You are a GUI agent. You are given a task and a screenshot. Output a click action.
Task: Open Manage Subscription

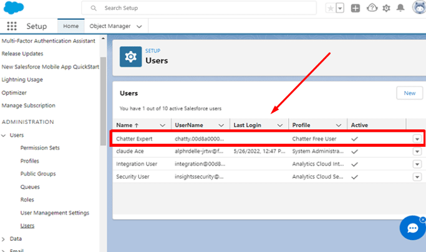(28, 105)
